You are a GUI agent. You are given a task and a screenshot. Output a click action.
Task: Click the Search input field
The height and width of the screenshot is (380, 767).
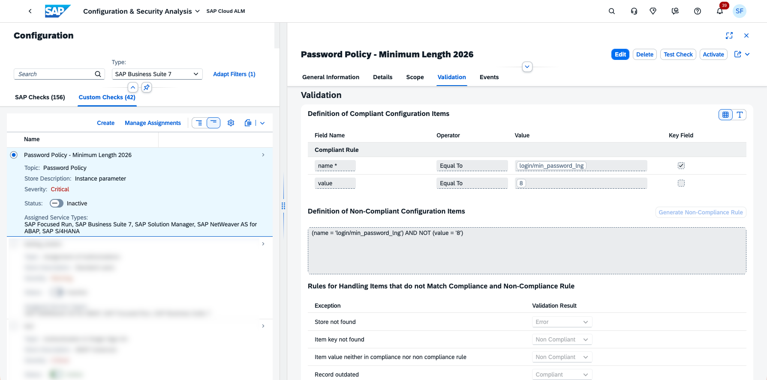pyautogui.click(x=56, y=74)
